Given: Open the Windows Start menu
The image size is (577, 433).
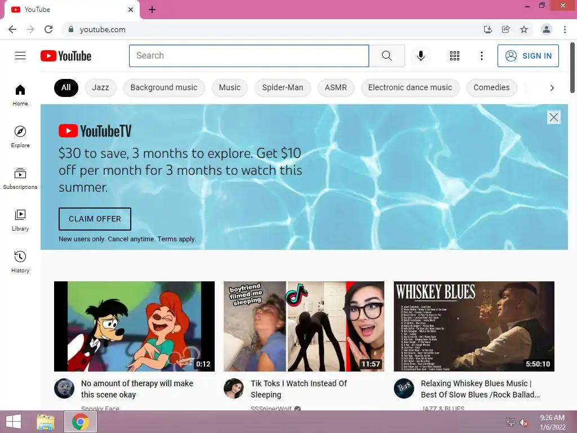Looking at the screenshot, I should pyautogui.click(x=14, y=422).
